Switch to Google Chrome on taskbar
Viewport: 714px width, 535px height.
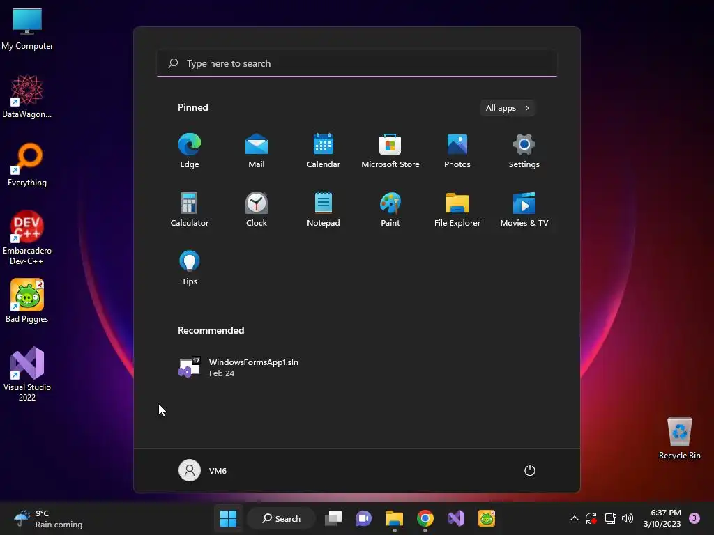pos(425,518)
